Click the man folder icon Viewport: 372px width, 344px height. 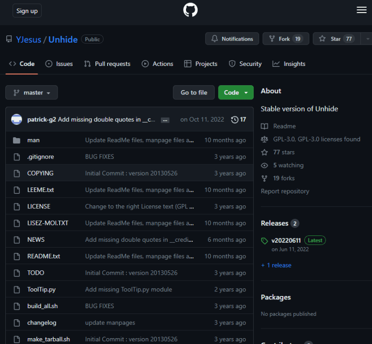point(17,140)
